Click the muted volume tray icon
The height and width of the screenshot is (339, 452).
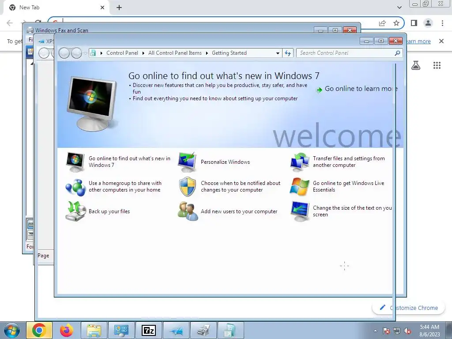(407, 331)
